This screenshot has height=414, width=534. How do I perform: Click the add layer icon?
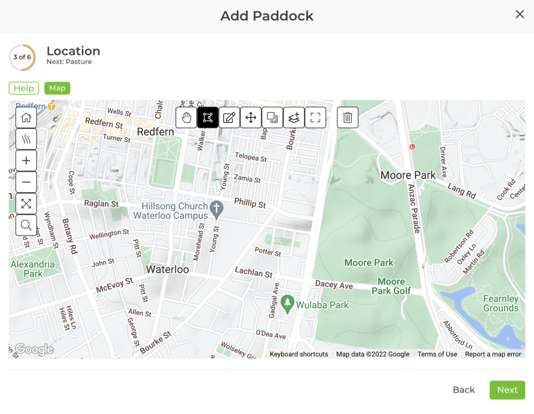pyautogui.click(x=294, y=117)
